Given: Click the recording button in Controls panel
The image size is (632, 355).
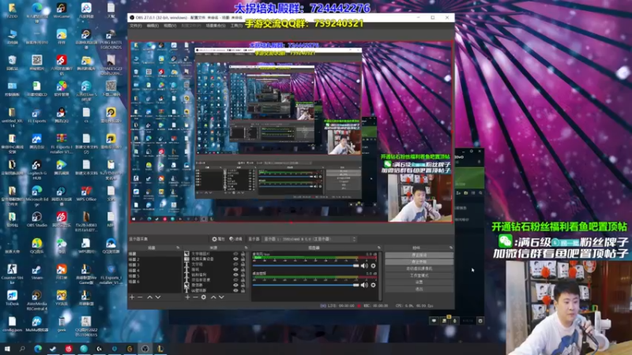Looking at the screenshot, I should (x=419, y=262).
